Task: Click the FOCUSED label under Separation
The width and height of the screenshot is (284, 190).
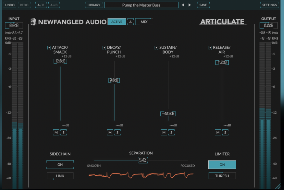Action: 187,166
